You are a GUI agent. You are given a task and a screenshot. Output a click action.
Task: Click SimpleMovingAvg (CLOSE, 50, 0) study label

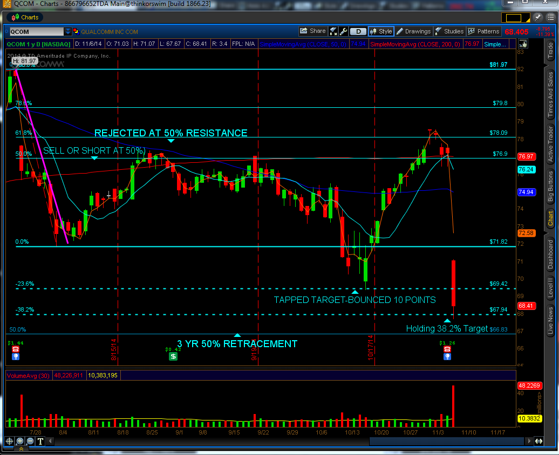click(303, 44)
